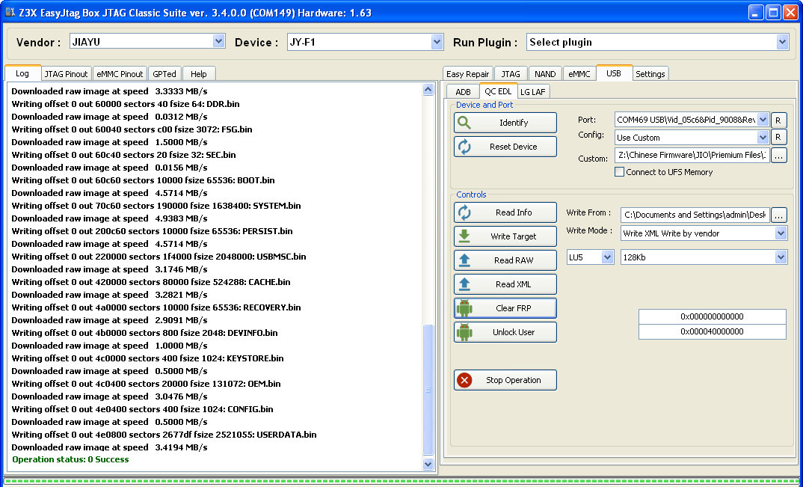Click the green download arrow on Write Target
This screenshot has width=803, height=487.
(464, 236)
